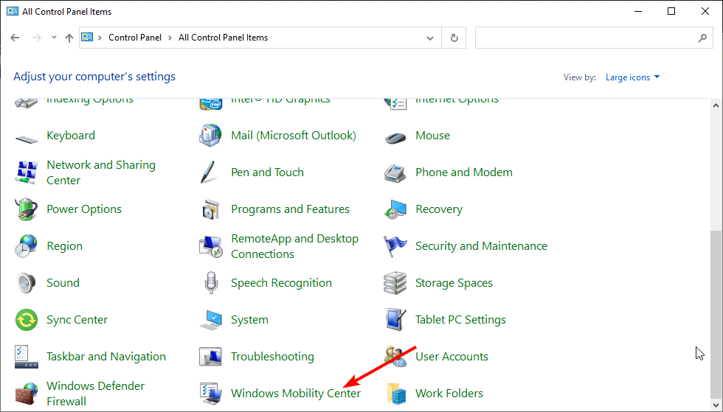Open the Troubleshooting icon

coord(211,357)
